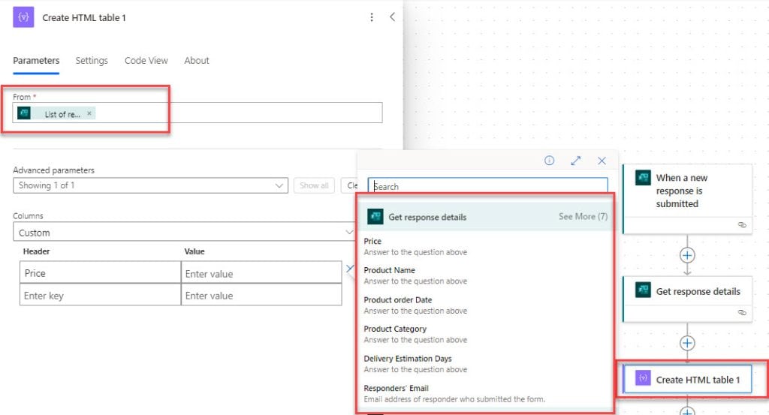Click See More (7) link
The width and height of the screenshot is (769, 415).
click(583, 217)
